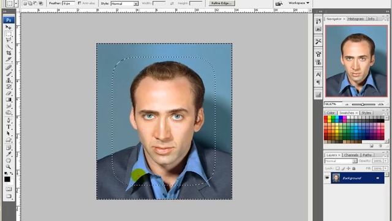392x221 pixels.
Task: Open the Swatches panel menu
Action: 385,113
